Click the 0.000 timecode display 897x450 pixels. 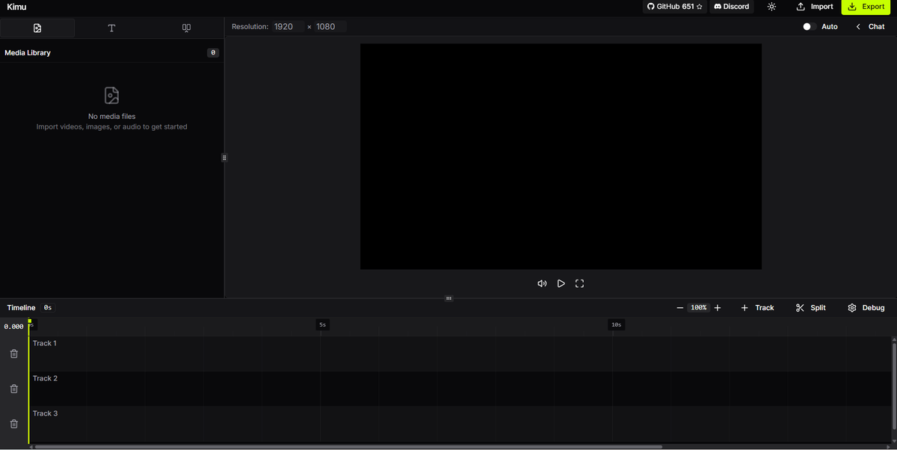point(13,327)
